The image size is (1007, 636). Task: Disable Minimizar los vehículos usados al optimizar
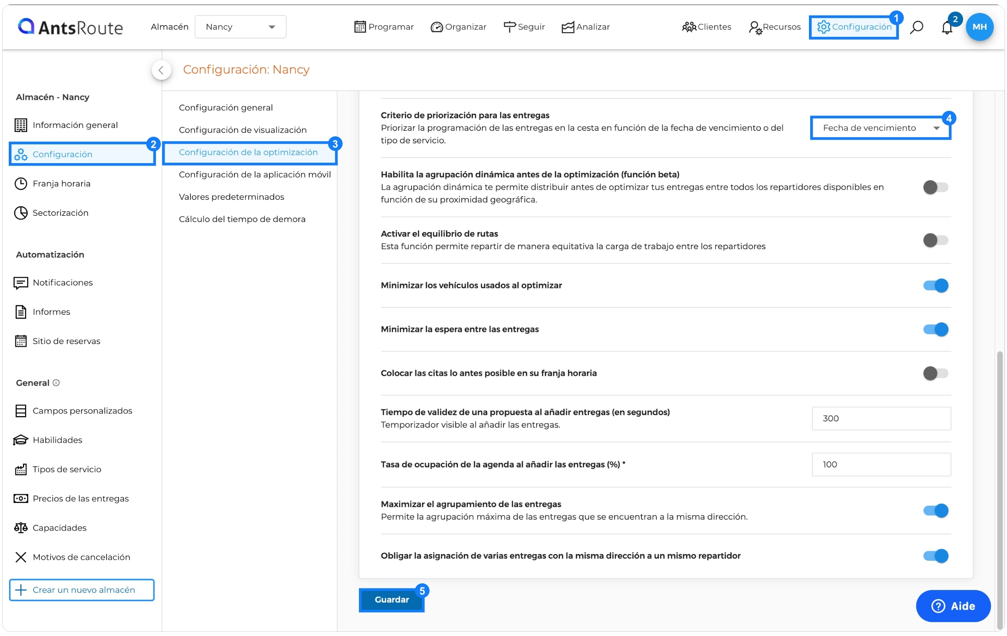pos(935,285)
